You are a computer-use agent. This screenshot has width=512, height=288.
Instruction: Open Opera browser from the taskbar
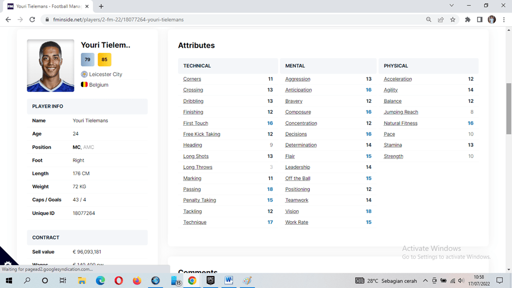pos(118,281)
